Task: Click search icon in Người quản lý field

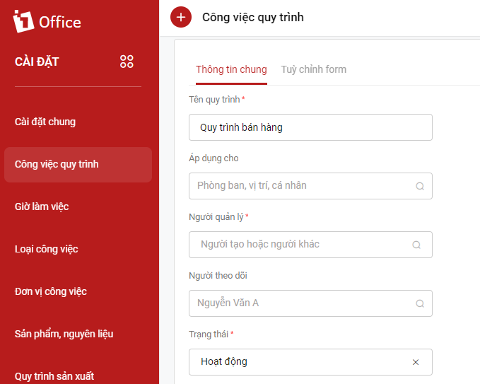Action: [x=416, y=245]
